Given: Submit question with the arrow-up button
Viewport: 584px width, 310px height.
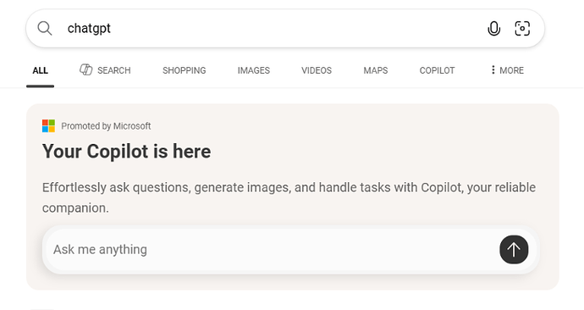Looking at the screenshot, I should [x=514, y=249].
